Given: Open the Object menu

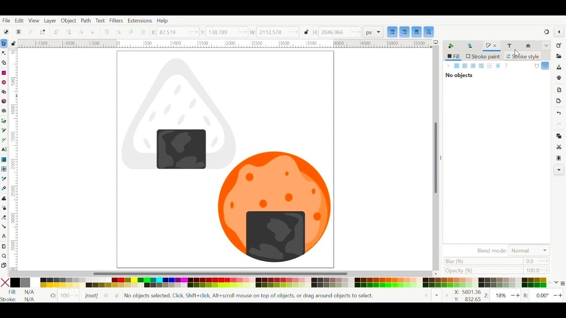Looking at the screenshot, I should pyautogui.click(x=69, y=21).
